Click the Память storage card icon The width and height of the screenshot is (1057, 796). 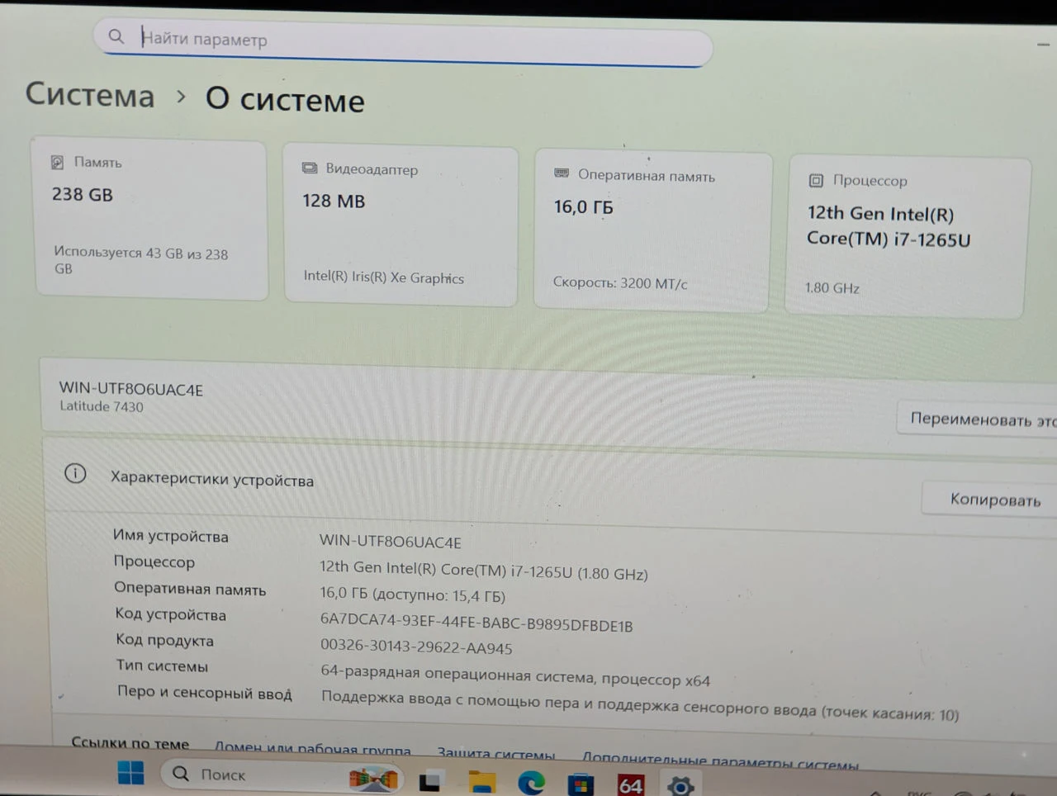(x=57, y=162)
